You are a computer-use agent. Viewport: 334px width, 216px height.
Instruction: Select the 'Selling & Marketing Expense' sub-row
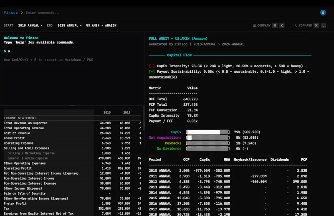pyautogui.click(x=72, y=153)
